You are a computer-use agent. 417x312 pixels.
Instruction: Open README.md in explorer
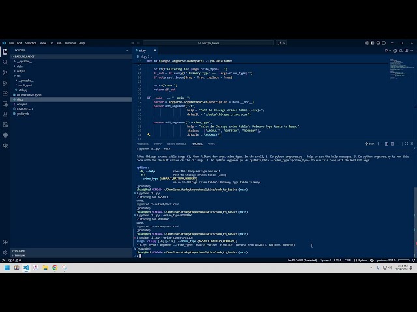(x=71, y=109)
